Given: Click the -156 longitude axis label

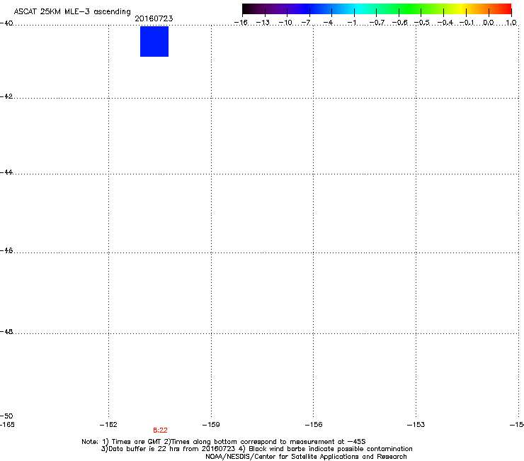Looking at the screenshot, I should pyautogui.click(x=314, y=425).
